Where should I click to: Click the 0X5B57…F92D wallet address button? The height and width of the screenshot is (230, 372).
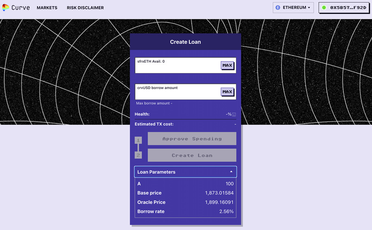pyautogui.click(x=344, y=7)
